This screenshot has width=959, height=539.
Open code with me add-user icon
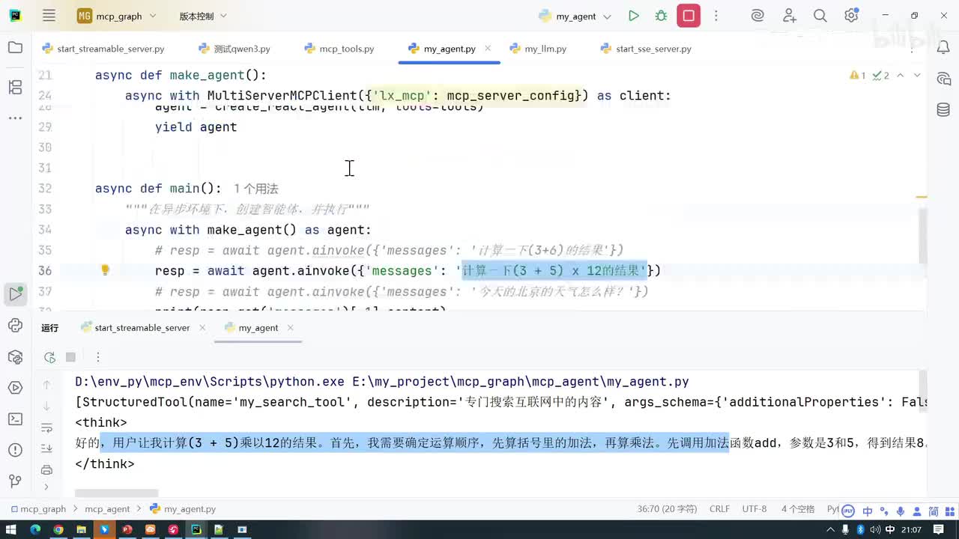[789, 16]
